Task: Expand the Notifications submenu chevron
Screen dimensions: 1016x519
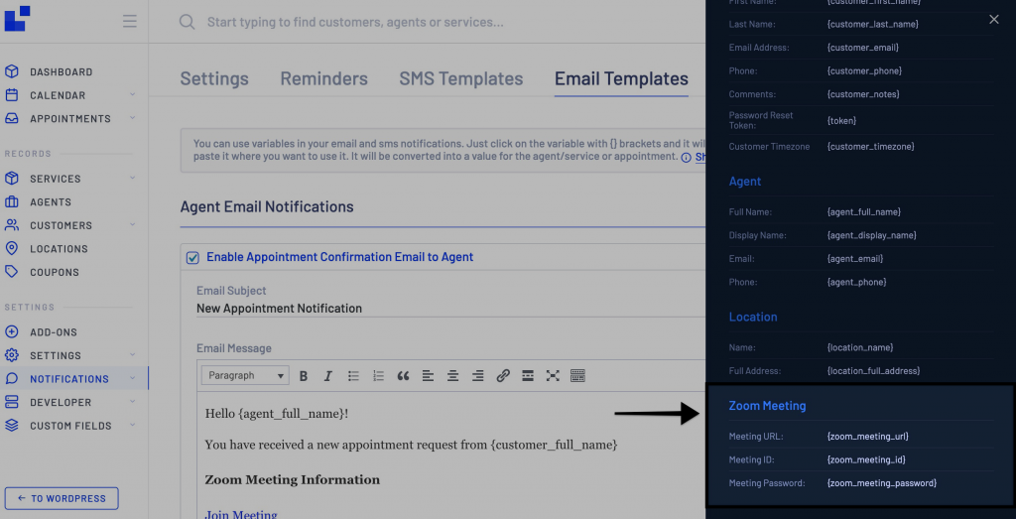Action: click(x=132, y=378)
